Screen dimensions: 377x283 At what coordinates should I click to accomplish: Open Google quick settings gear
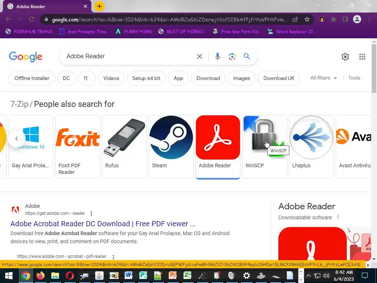click(x=345, y=57)
